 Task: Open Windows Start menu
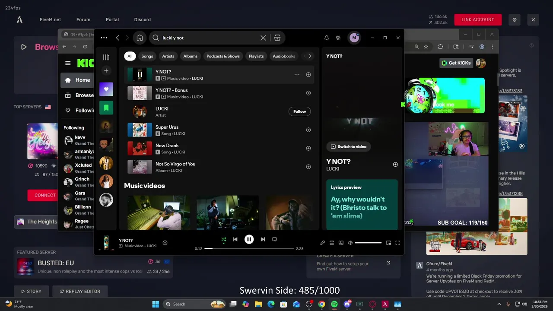tap(156, 304)
